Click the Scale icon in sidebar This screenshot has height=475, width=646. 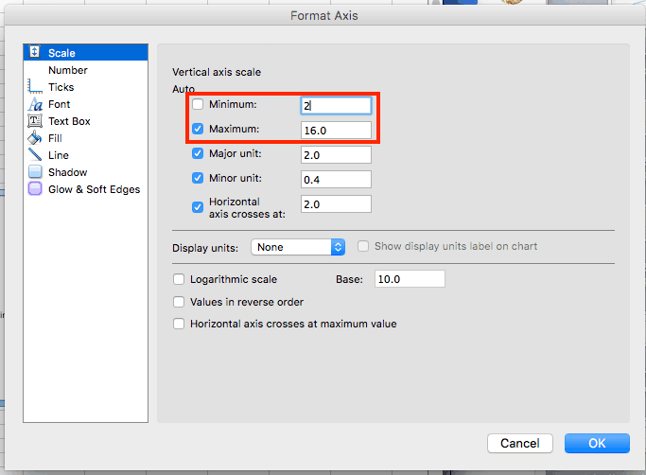[35, 53]
